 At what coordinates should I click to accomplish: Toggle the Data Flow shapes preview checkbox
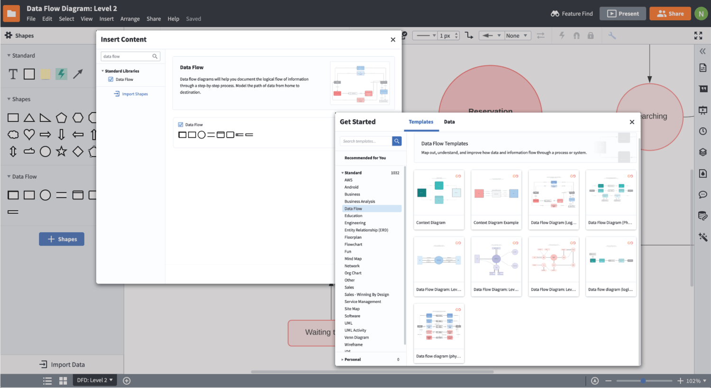pyautogui.click(x=181, y=125)
